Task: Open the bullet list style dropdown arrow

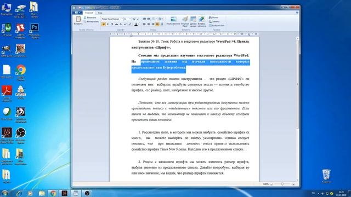Action: point(156,19)
